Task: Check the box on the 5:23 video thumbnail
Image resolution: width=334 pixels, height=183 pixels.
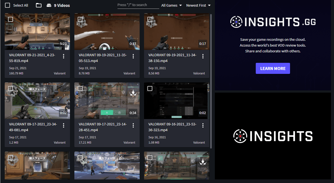Action: click(11, 19)
